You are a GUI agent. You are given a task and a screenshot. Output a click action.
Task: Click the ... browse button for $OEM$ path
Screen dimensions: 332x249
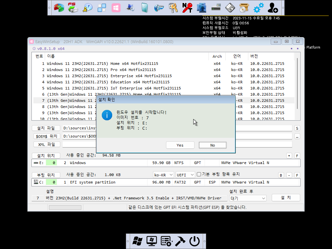pos(297,136)
